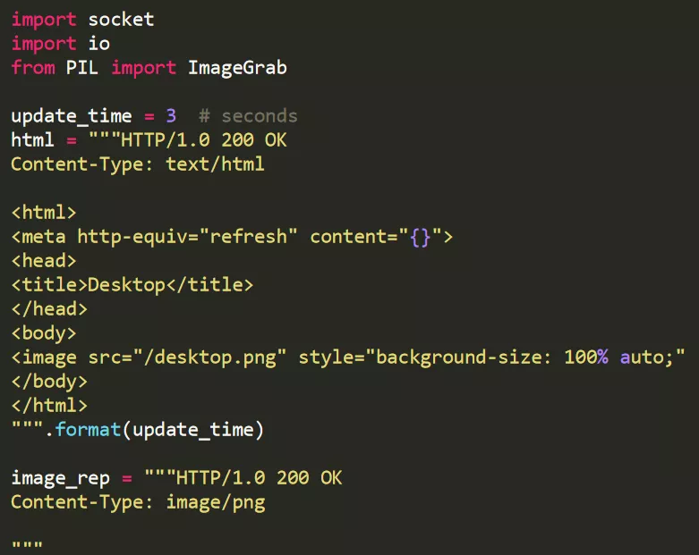Image resolution: width=699 pixels, height=555 pixels.
Task: Click the opening '<body>' tag
Action: (44, 333)
